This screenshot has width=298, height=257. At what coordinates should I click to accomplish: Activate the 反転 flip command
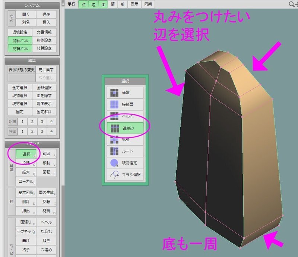(x=46, y=202)
